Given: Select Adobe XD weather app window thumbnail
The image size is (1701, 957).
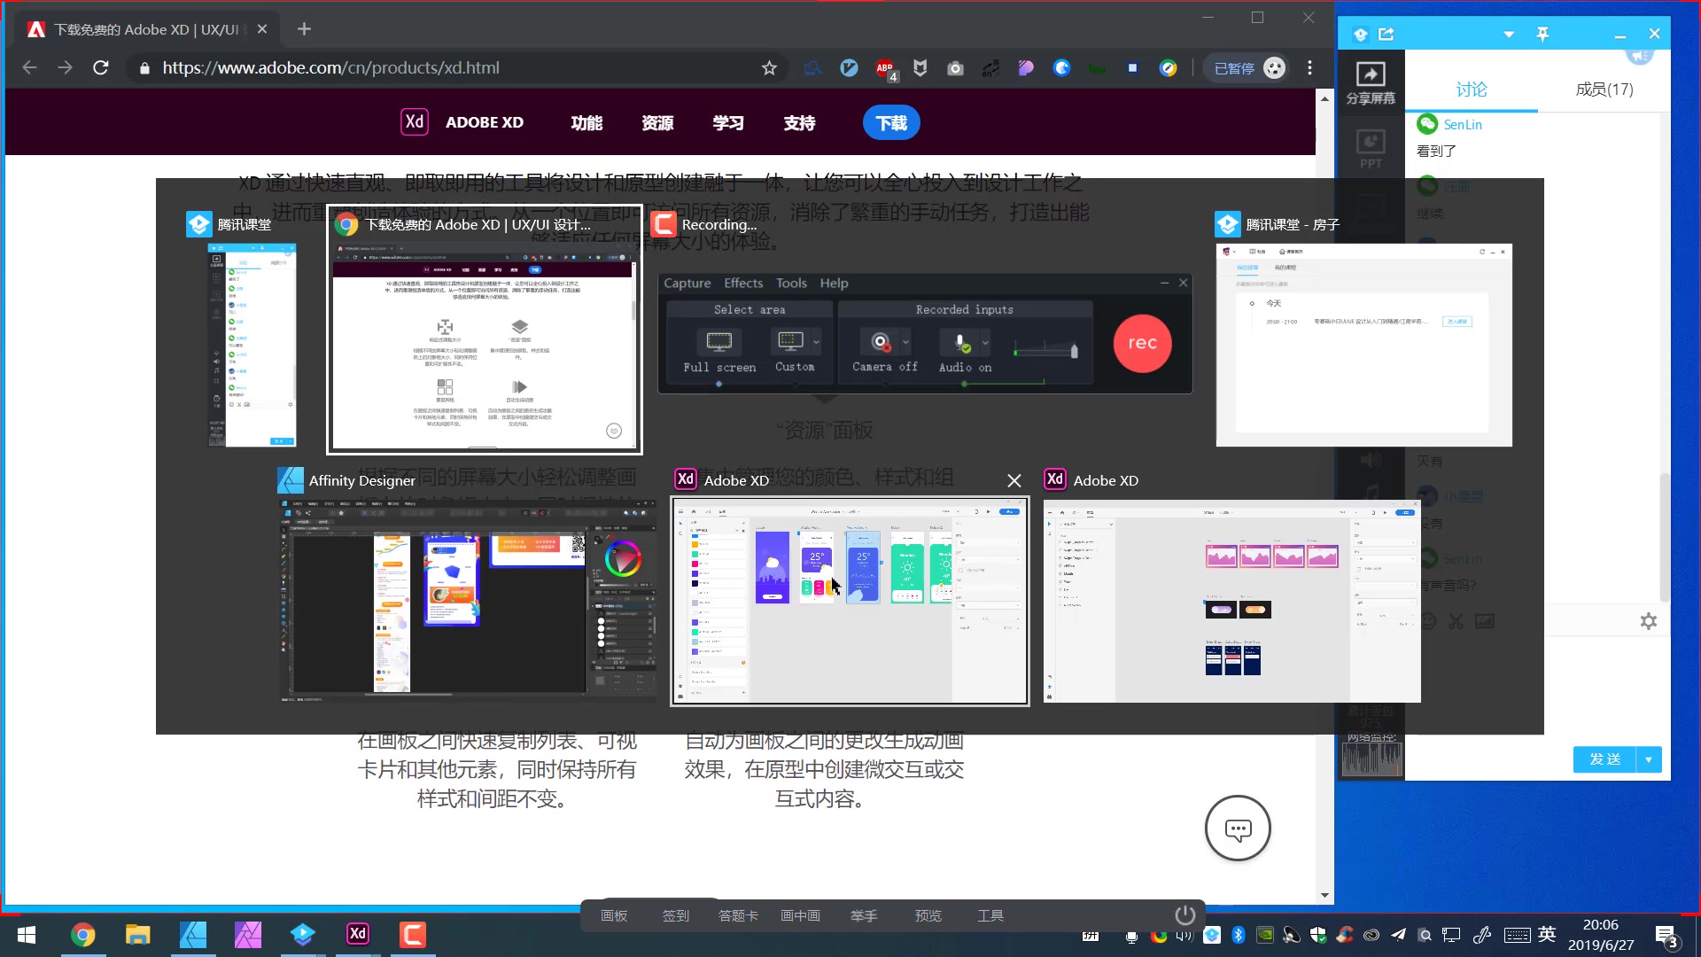Looking at the screenshot, I should coord(850,601).
